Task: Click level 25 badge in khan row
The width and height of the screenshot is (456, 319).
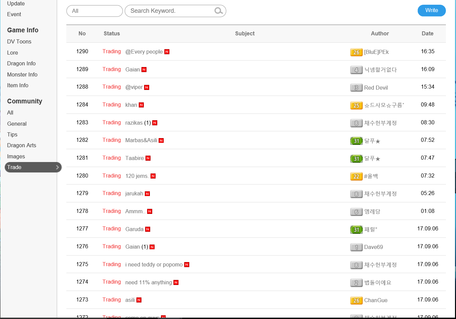Action: click(x=356, y=105)
